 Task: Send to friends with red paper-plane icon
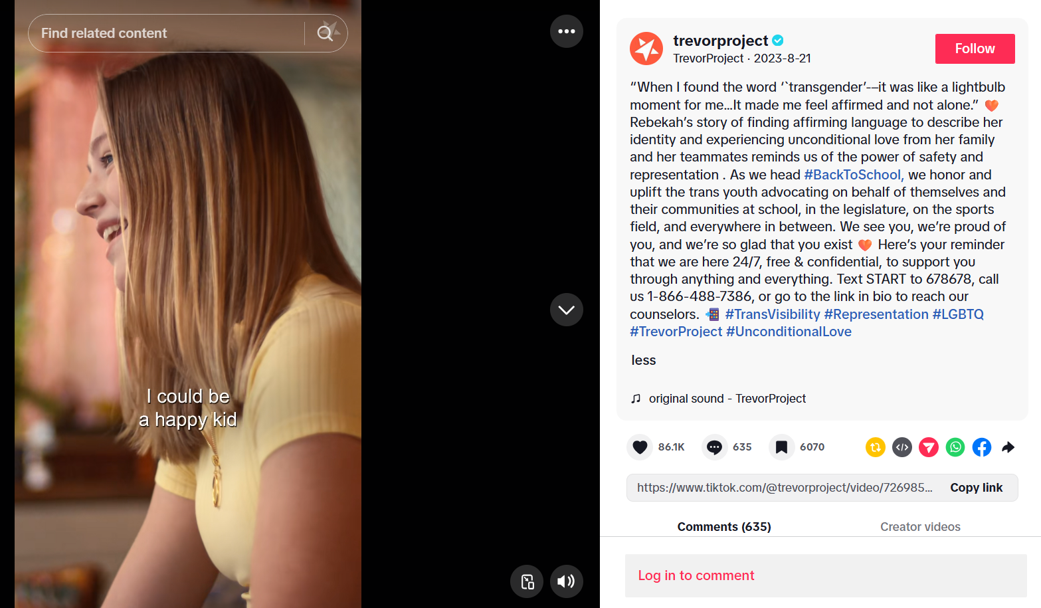[929, 447]
